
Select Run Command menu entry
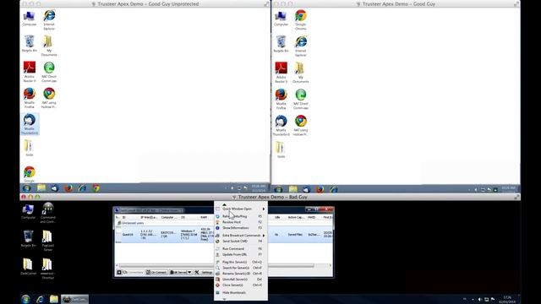coord(240,249)
